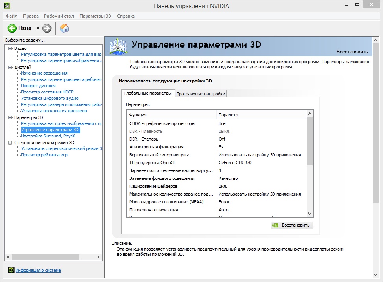Maximize the NVIDIA control panel window

pyautogui.click(x=357, y=5)
